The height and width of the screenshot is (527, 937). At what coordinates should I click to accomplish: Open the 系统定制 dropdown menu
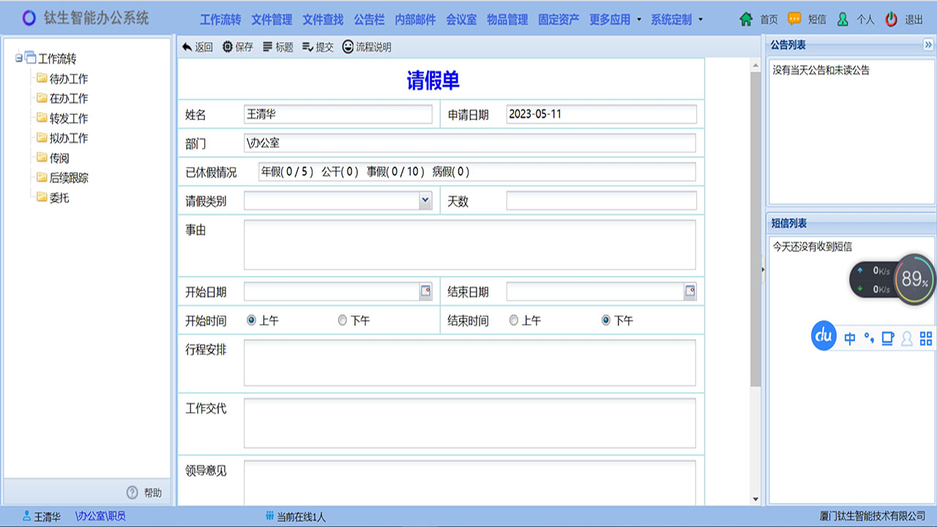676,20
